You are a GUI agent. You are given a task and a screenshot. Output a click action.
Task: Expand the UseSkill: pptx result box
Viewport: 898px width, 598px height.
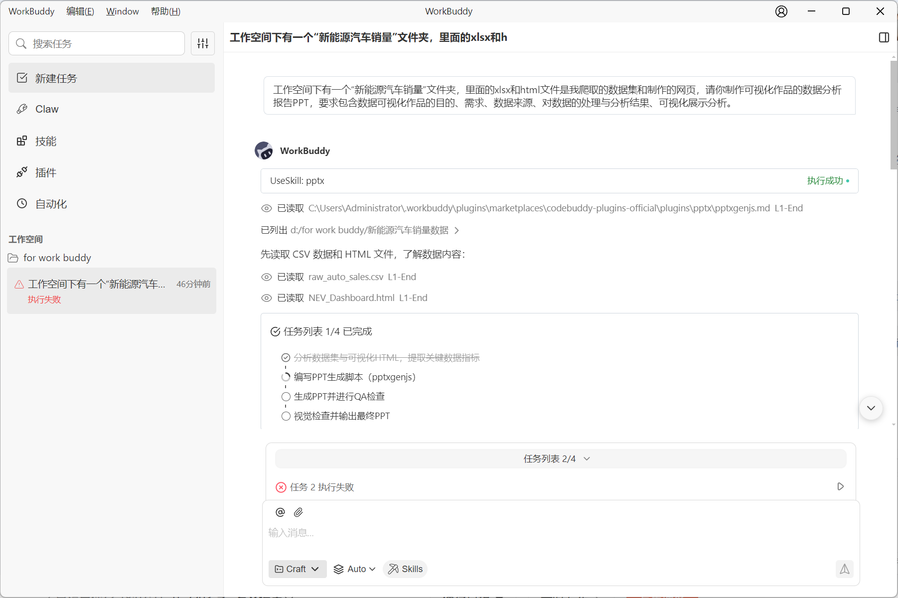pyautogui.click(x=559, y=181)
